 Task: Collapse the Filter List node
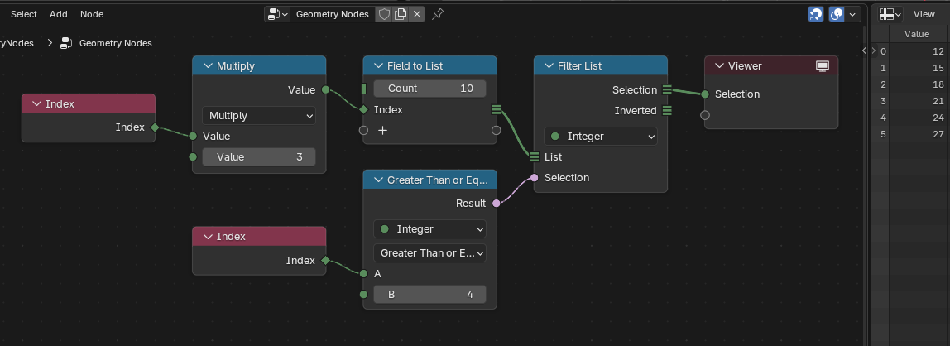tap(549, 65)
